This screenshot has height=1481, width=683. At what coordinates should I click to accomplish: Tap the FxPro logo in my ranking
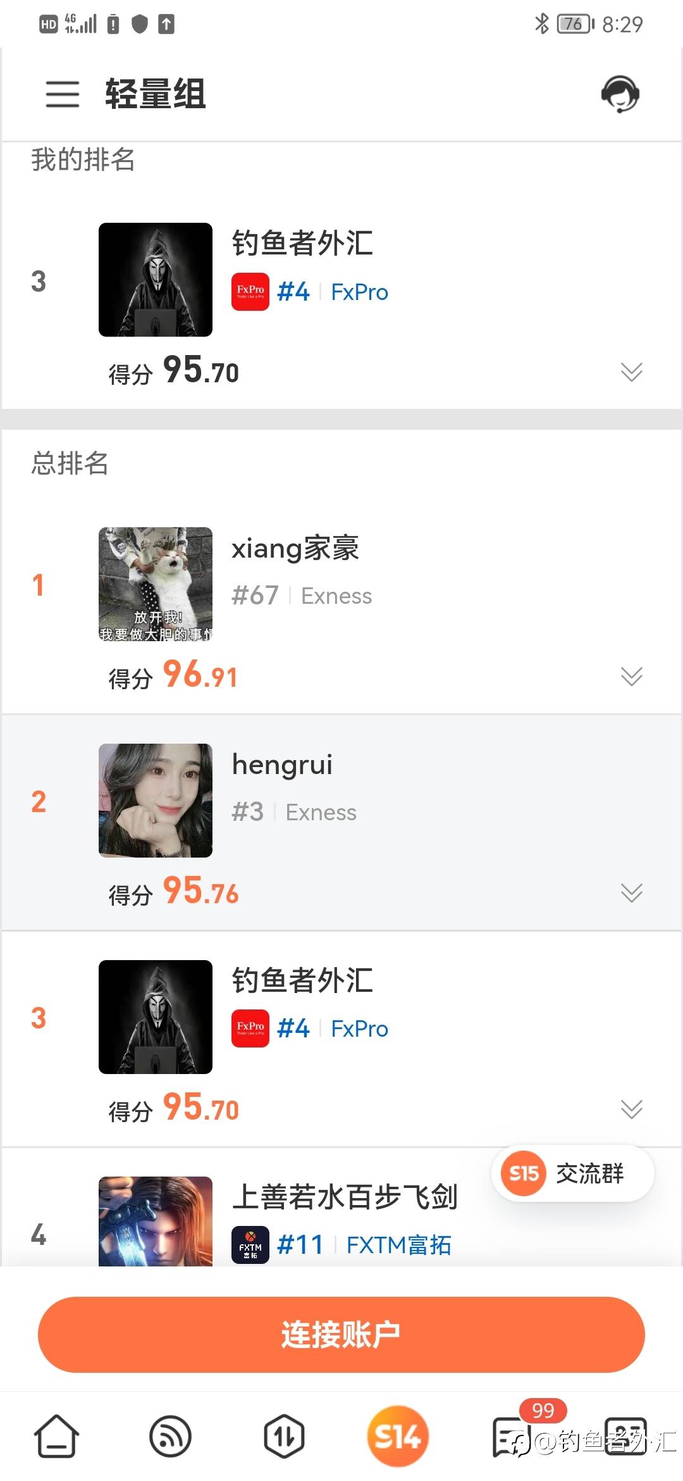click(x=250, y=292)
